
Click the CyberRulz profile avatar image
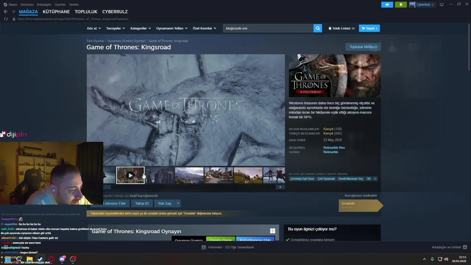(412, 4)
